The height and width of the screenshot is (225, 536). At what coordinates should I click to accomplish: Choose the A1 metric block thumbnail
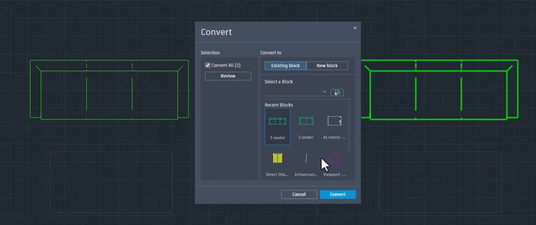point(334,126)
